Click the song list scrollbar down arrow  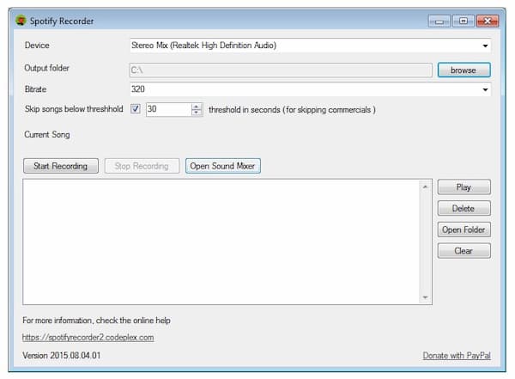point(425,297)
